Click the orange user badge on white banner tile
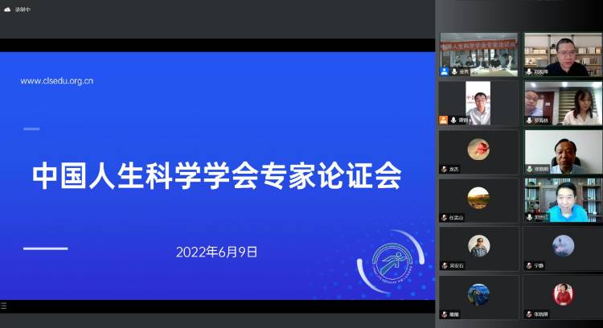 click(444, 120)
